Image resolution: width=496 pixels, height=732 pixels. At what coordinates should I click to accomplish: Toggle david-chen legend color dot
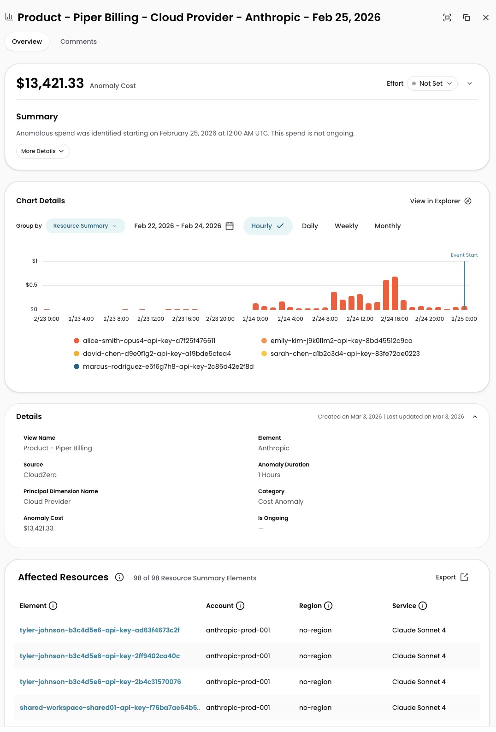[77, 354]
